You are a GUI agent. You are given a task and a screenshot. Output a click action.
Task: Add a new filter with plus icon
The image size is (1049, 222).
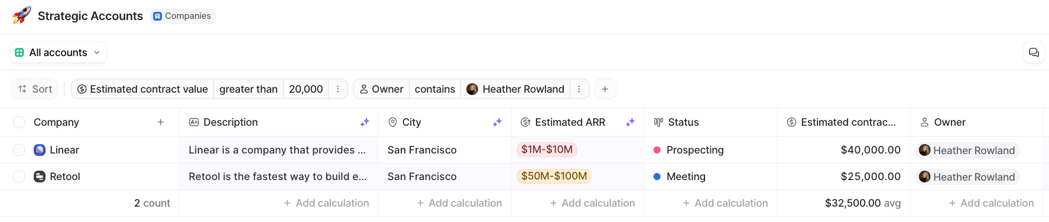tap(605, 89)
